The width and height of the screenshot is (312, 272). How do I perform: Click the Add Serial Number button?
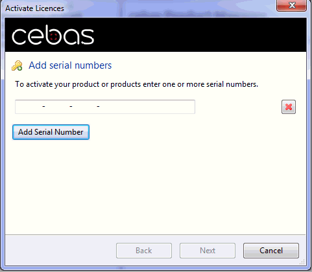pyautogui.click(x=51, y=132)
